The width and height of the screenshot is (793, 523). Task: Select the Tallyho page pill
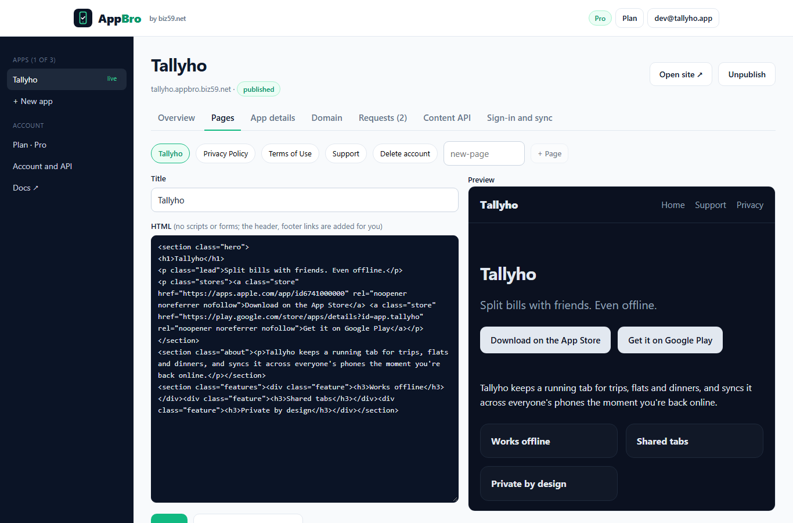[x=171, y=153]
